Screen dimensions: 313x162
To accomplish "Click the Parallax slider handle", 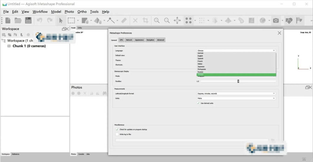I will [238, 81].
